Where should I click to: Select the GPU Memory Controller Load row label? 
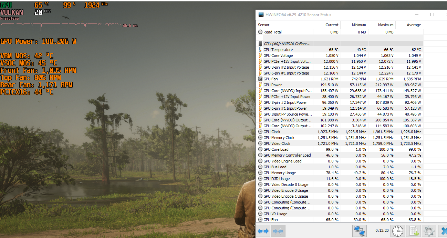click(x=287, y=155)
